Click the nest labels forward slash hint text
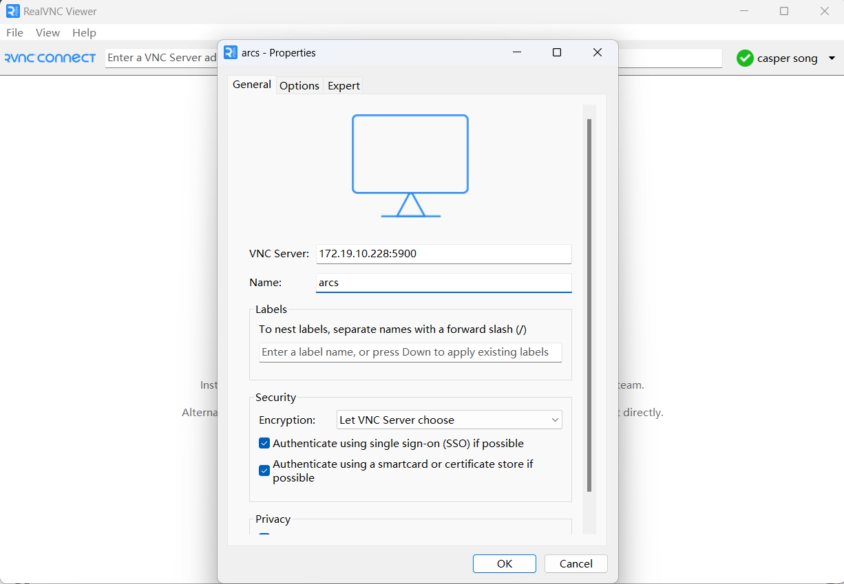Viewport: 844px width, 584px height. (393, 329)
